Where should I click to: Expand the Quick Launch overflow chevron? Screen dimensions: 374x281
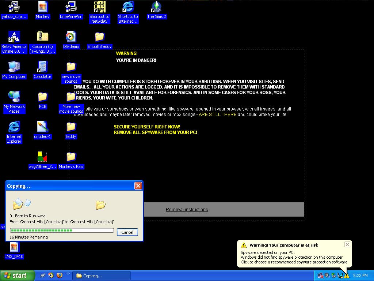point(68,274)
